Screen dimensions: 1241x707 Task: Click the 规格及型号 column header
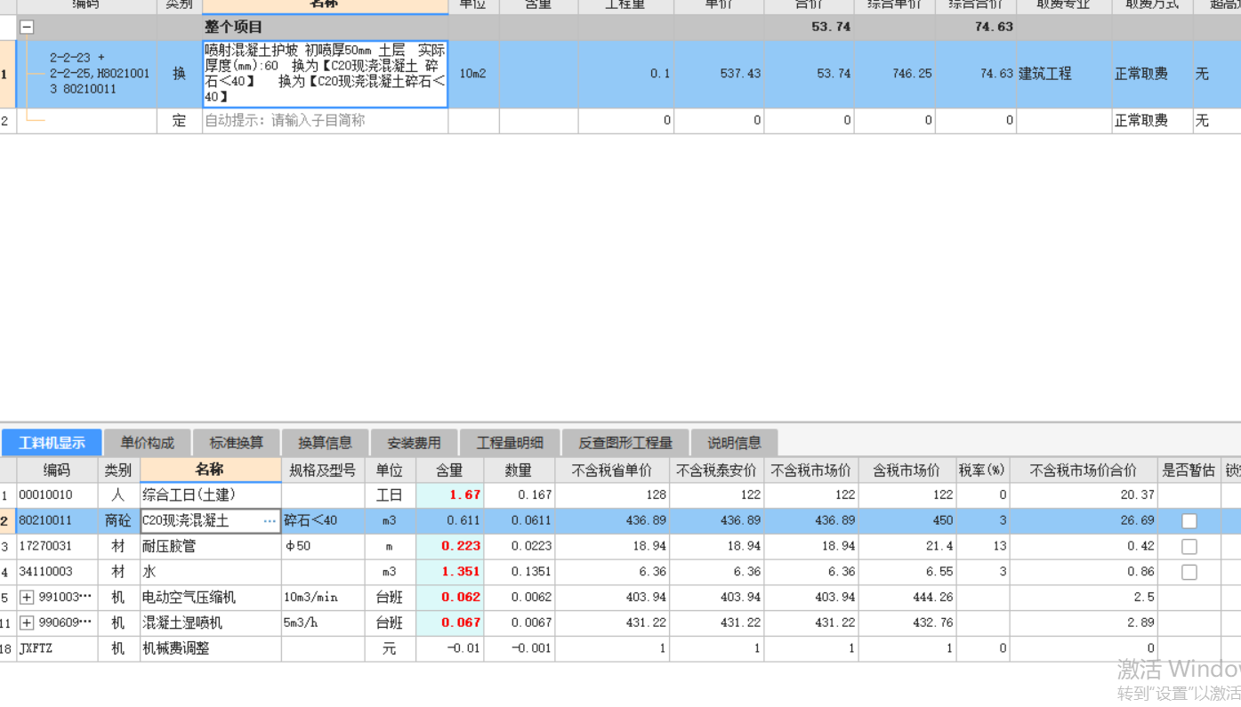(322, 470)
